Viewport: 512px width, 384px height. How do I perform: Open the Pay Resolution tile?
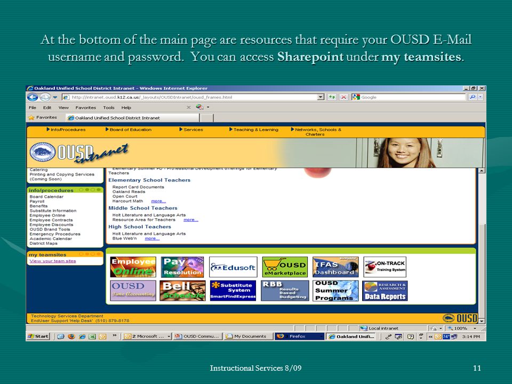tap(182, 267)
